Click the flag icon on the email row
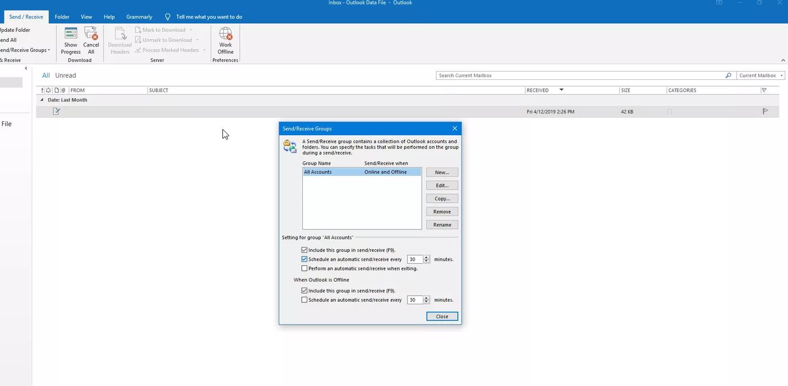This screenshot has width=788, height=386. [x=765, y=111]
